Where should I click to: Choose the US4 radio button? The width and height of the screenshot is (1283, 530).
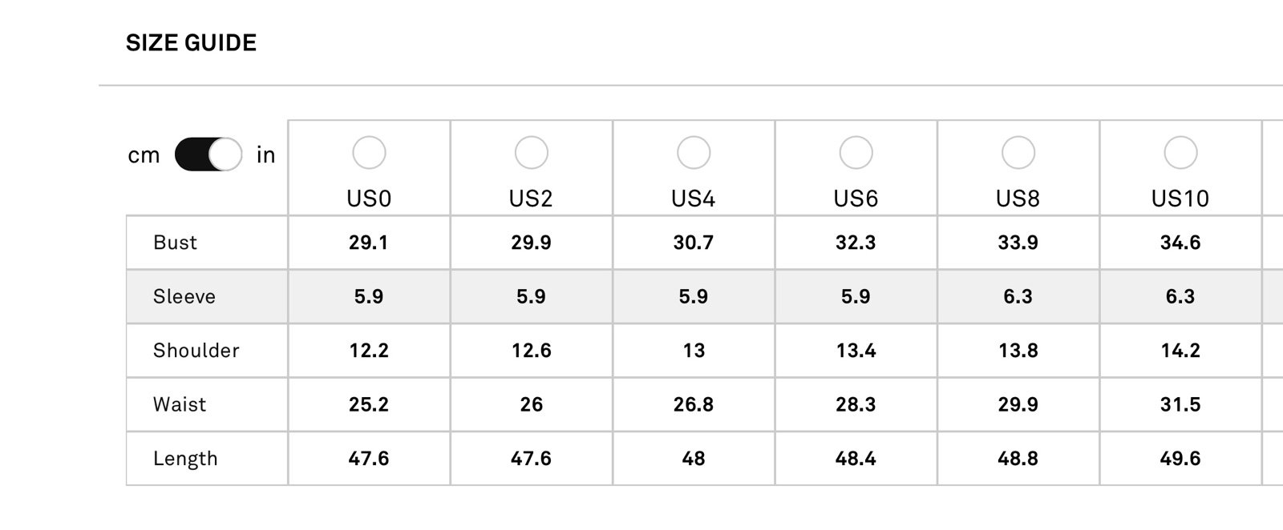tap(694, 152)
